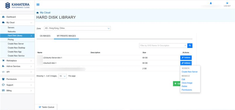Expand the Marketplace menu chevron
235x110 pixels.
point(31,61)
